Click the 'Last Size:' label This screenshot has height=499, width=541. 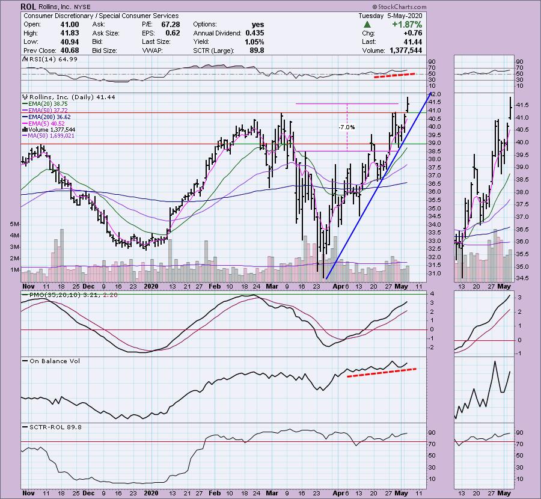tap(156, 41)
